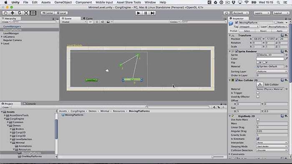This screenshot has width=292, height=164.
Task: Open the GameObject menu
Action: coord(63,2)
